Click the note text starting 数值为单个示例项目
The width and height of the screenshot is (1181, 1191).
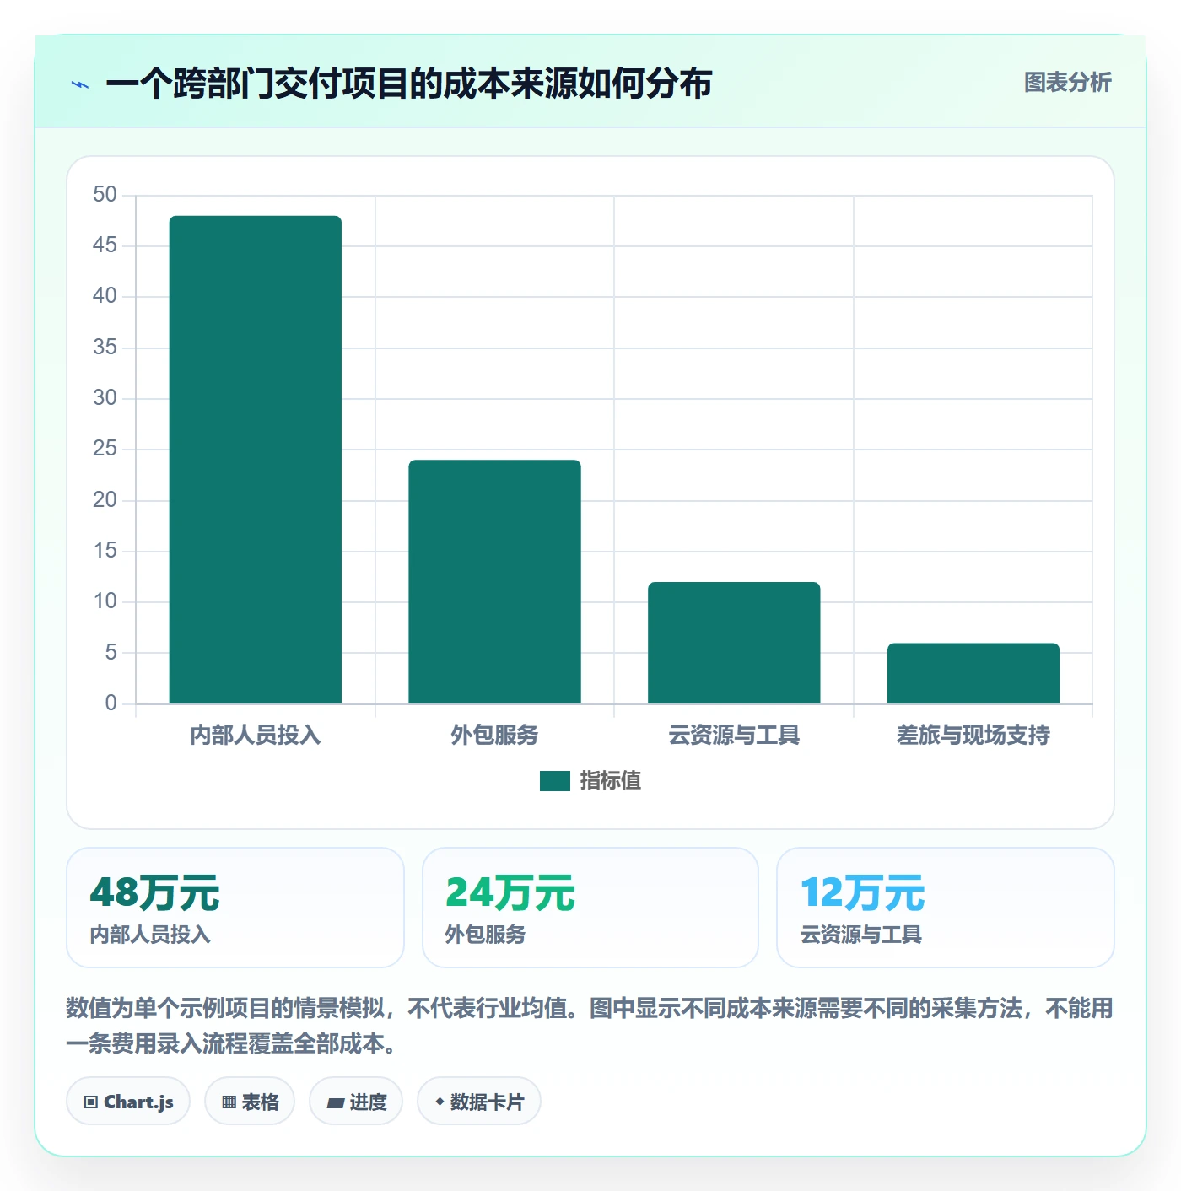click(590, 1026)
